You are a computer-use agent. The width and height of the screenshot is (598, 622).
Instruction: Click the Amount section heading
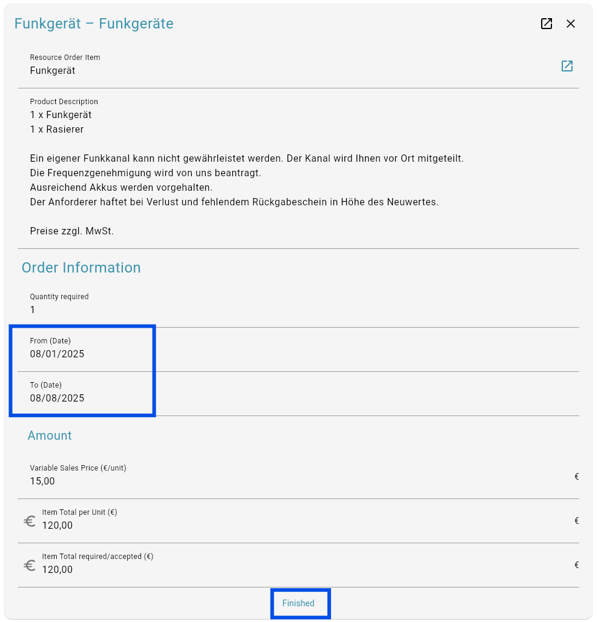pyautogui.click(x=50, y=435)
